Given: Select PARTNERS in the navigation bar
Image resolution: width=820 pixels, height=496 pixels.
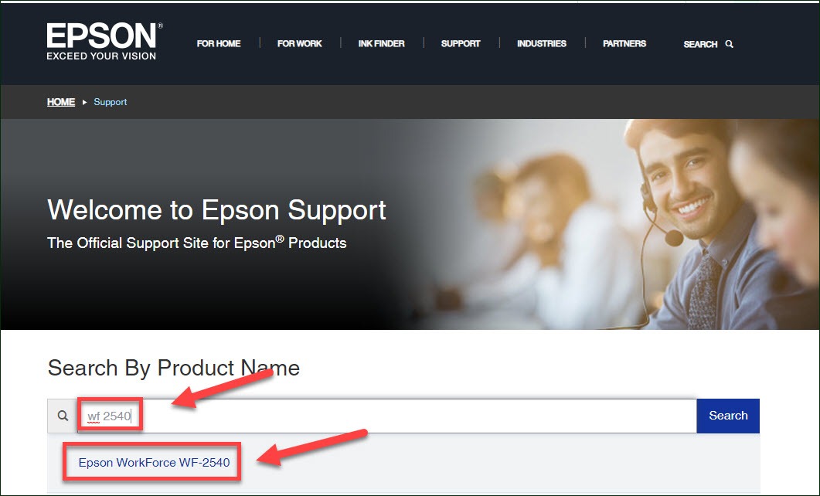Looking at the screenshot, I should coord(624,44).
